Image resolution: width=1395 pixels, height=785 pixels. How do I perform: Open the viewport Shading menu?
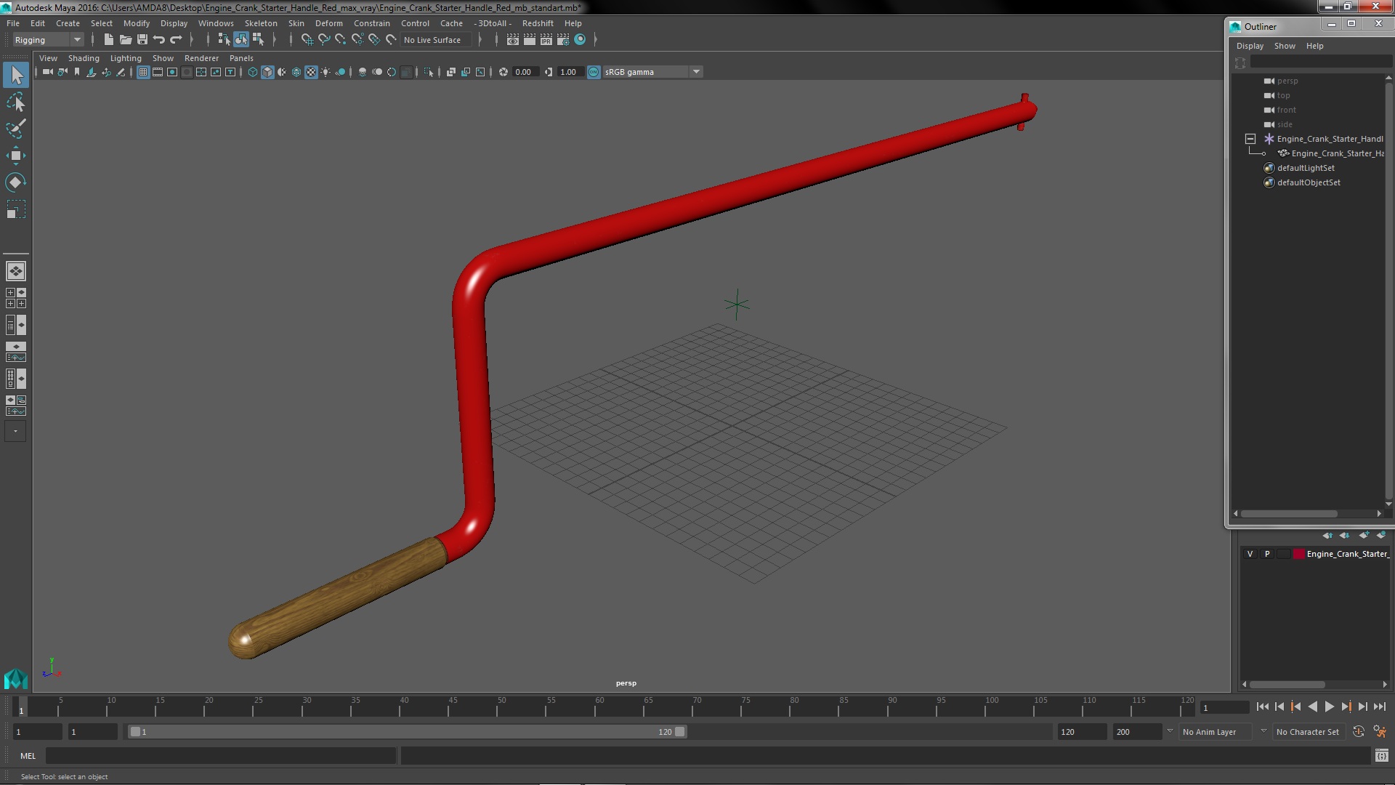84,58
